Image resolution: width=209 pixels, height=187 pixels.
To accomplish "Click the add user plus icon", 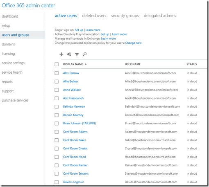I will pyautogui.click(x=61, y=54).
